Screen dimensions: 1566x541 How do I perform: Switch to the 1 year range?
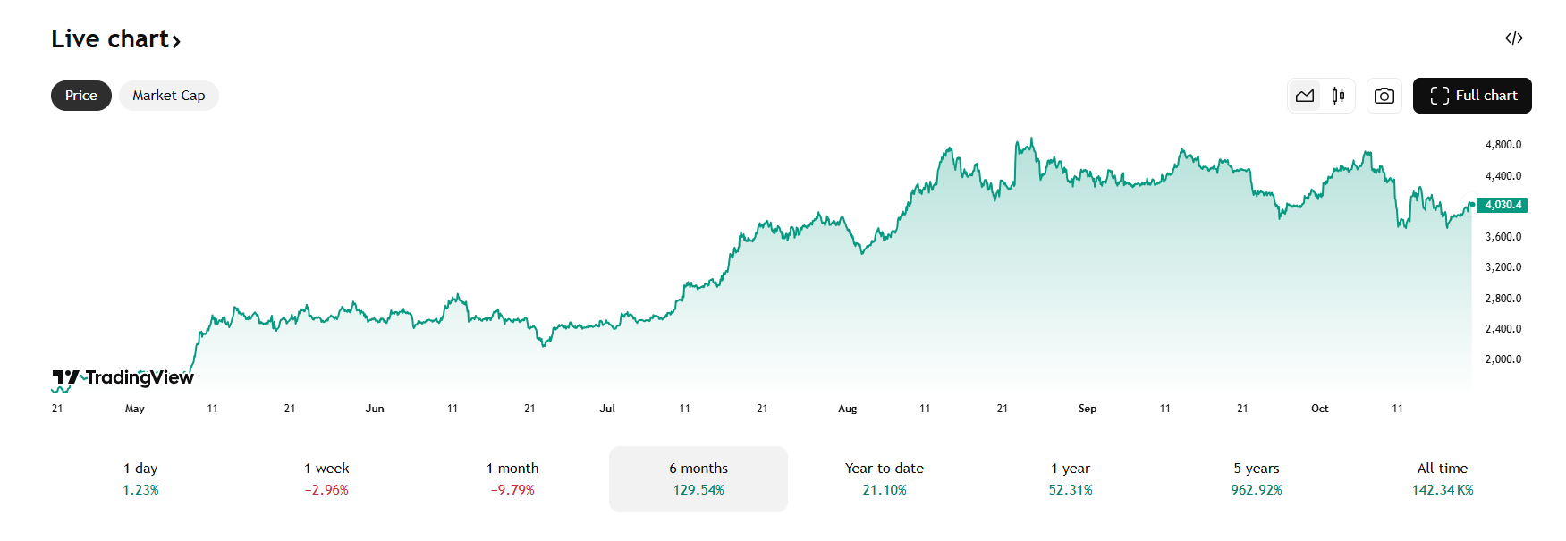click(x=1071, y=478)
